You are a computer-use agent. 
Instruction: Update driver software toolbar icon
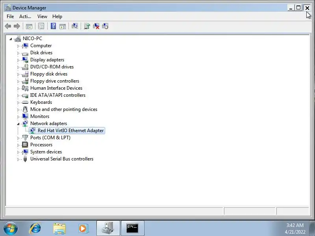pyautogui.click(x=87, y=26)
